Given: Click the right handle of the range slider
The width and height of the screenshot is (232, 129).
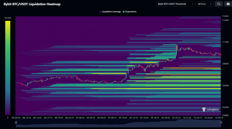Looking at the screenshot, I should 221,123.
